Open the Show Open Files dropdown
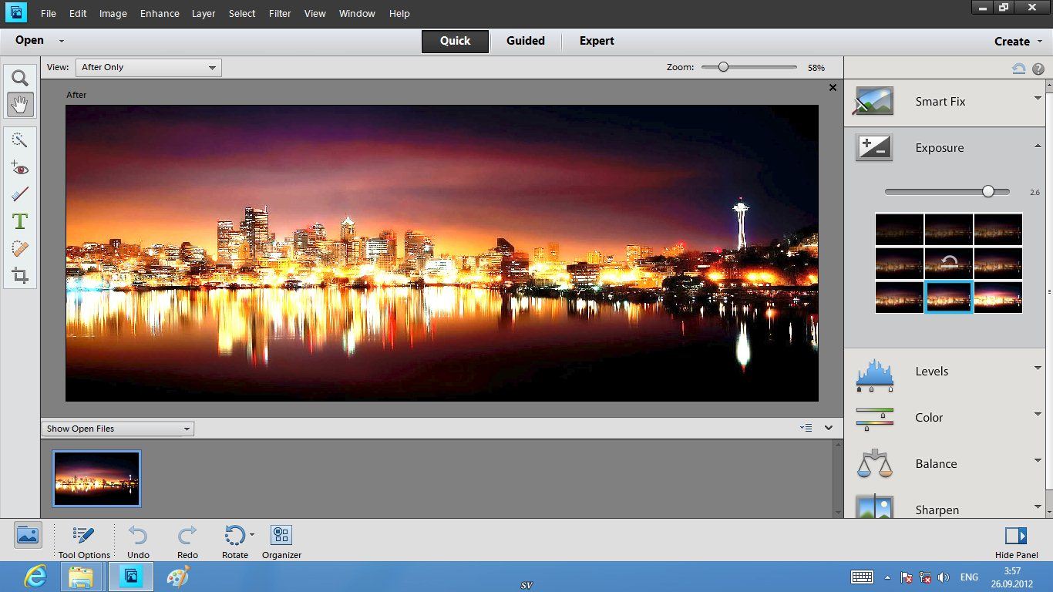 click(x=118, y=429)
